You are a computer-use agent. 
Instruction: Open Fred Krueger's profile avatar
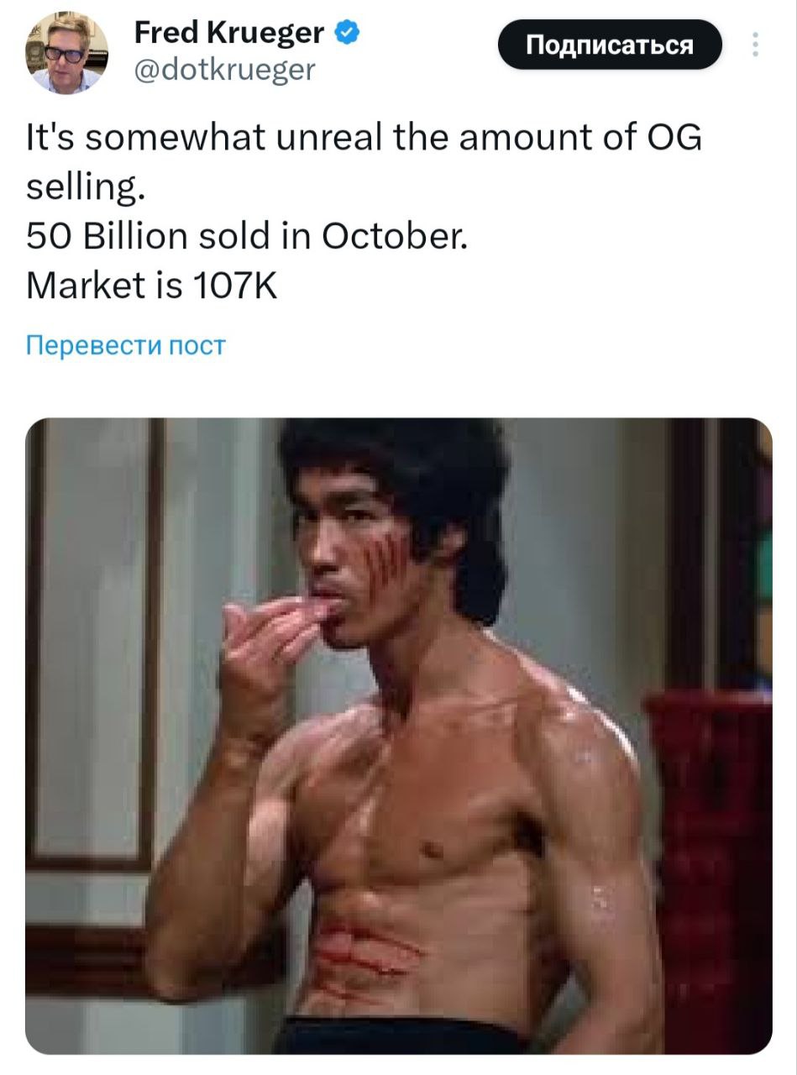[x=66, y=52]
